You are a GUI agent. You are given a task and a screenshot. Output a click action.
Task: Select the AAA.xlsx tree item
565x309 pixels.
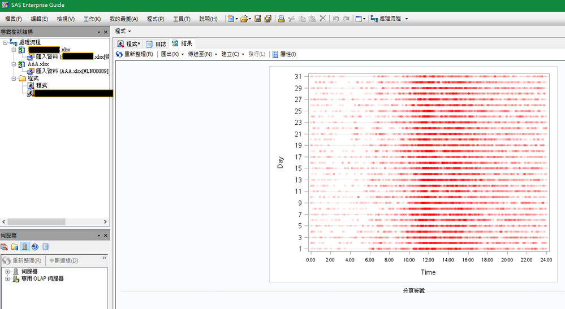point(38,64)
